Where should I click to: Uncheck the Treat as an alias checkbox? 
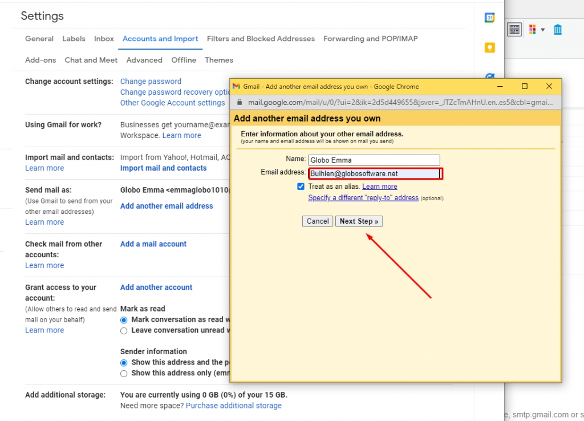301,187
